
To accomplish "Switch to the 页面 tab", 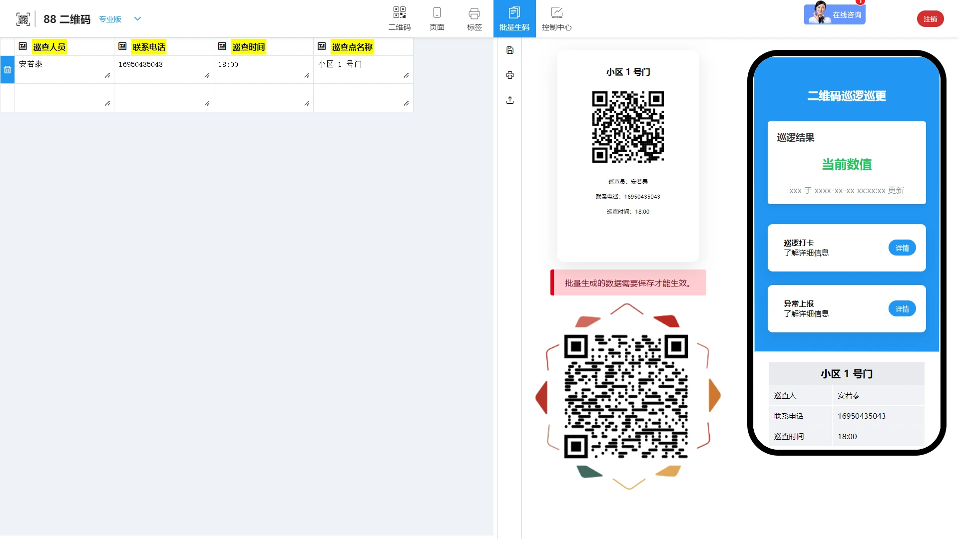I will tap(437, 18).
